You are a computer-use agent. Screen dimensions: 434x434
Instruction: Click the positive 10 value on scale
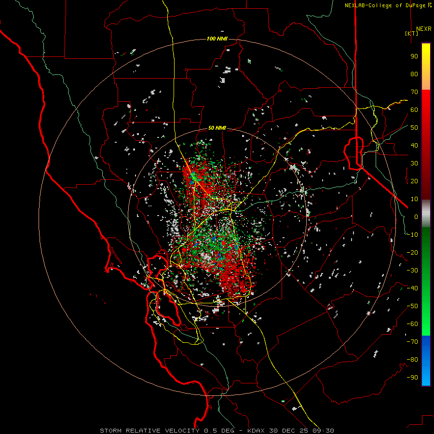(x=414, y=199)
